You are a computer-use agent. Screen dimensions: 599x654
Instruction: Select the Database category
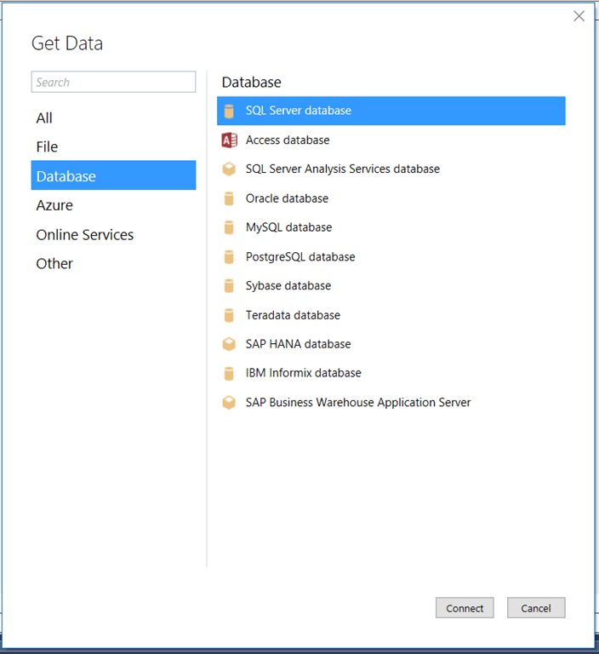click(x=113, y=175)
